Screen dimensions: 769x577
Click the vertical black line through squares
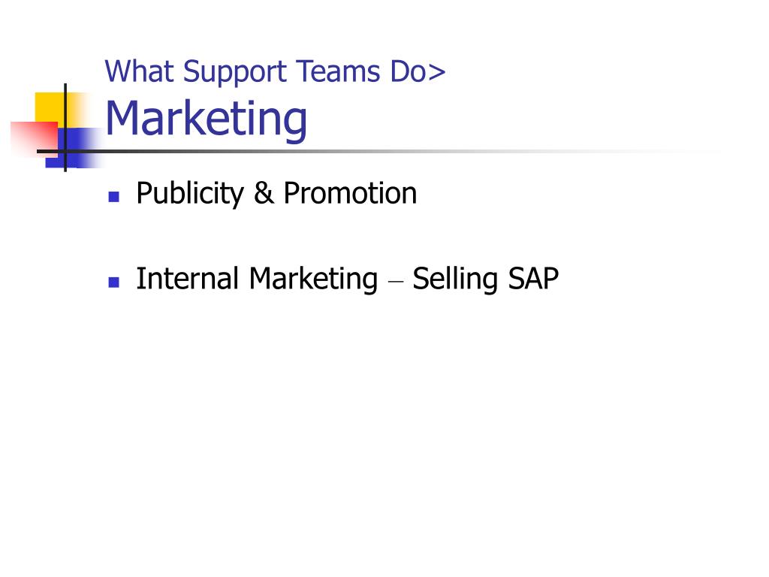[x=65, y=128]
